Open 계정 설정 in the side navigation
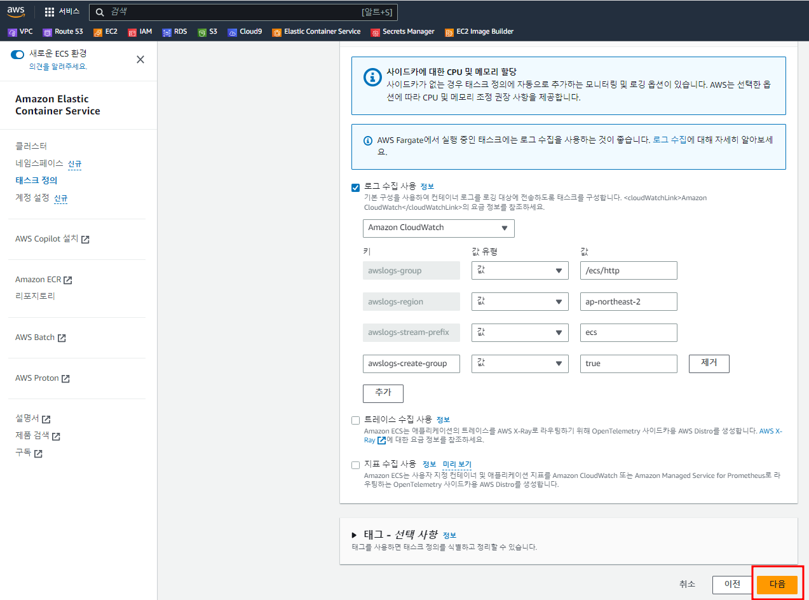The height and width of the screenshot is (600, 809). [32, 198]
